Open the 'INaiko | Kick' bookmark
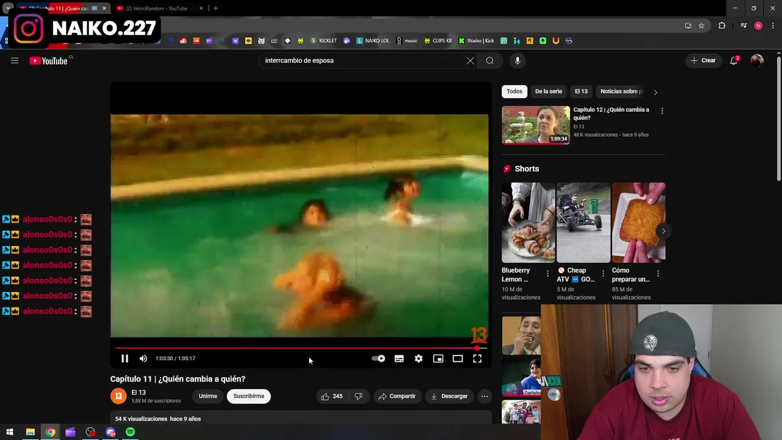Image resolution: width=782 pixels, height=440 pixels. (x=477, y=41)
